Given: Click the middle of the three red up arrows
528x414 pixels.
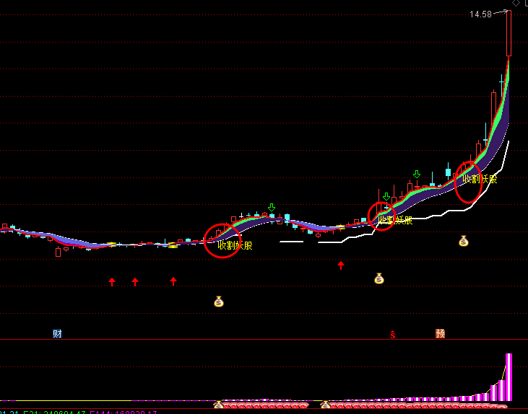Looking at the screenshot, I should coord(135,281).
